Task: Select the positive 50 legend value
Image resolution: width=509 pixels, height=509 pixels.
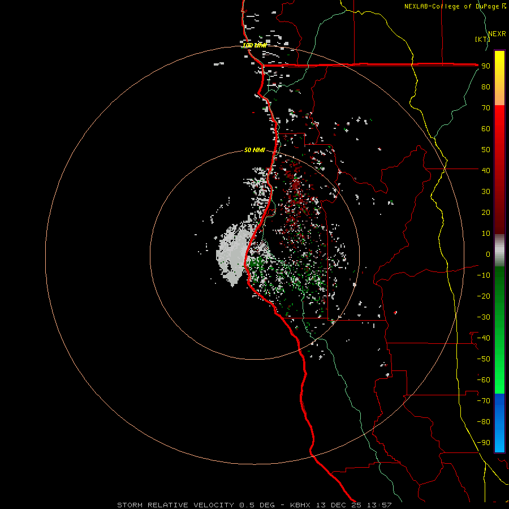Action: (486, 150)
